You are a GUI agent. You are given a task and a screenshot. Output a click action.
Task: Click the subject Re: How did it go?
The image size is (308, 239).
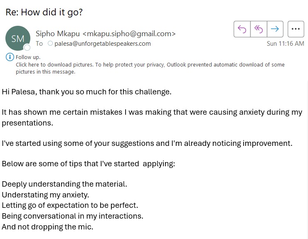click(44, 12)
